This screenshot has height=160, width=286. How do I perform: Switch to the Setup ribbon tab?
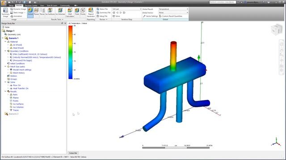click(x=11, y=6)
